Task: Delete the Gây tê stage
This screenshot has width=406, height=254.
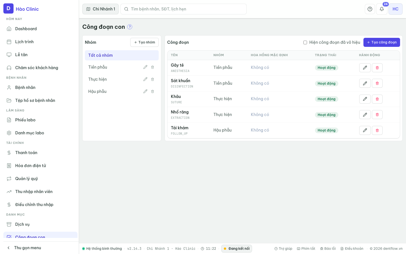Action: coord(377,68)
